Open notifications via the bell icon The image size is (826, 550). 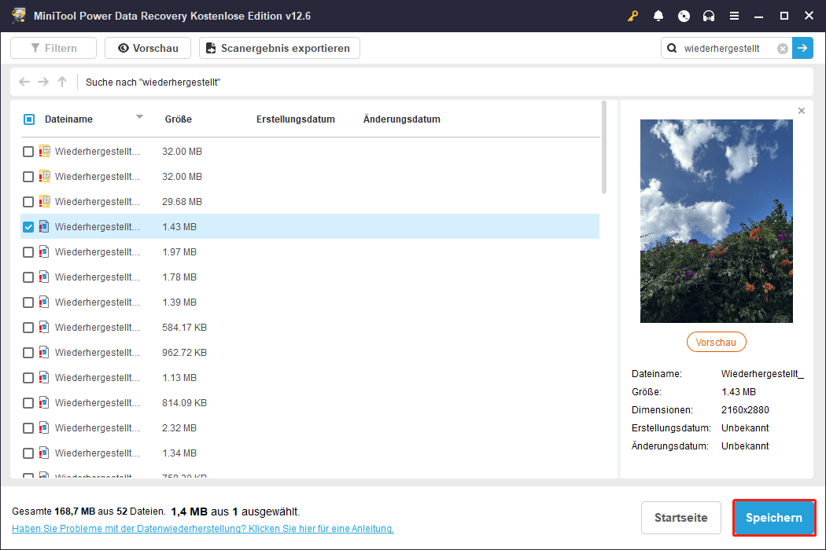point(658,16)
